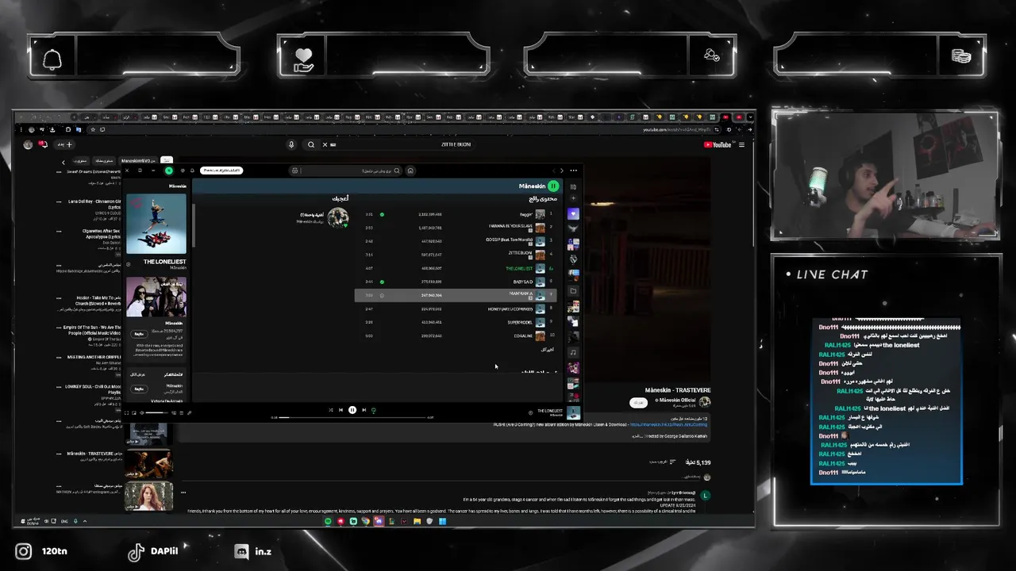The width and height of the screenshot is (1016, 571).
Task: Open Spotify connect to device icon
Action: point(174,412)
